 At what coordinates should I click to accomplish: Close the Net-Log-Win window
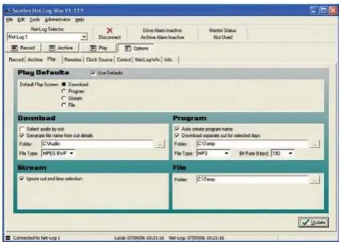click(333, 10)
